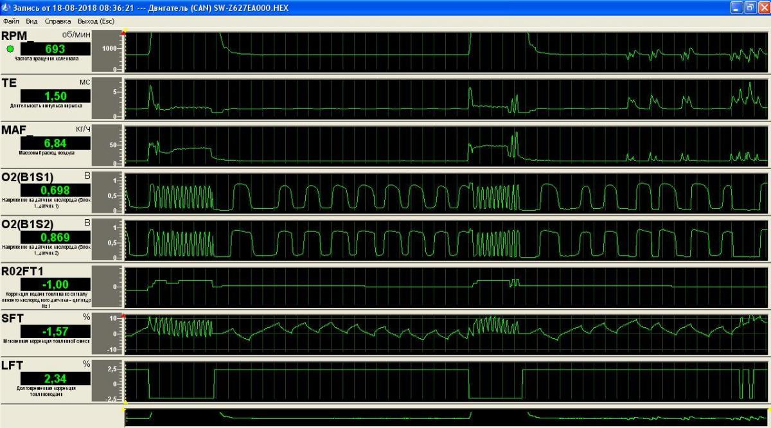The width and height of the screenshot is (771, 428).
Task: Select the LFT value 2,34
Action: pyautogui.click(x=56, y=379)
